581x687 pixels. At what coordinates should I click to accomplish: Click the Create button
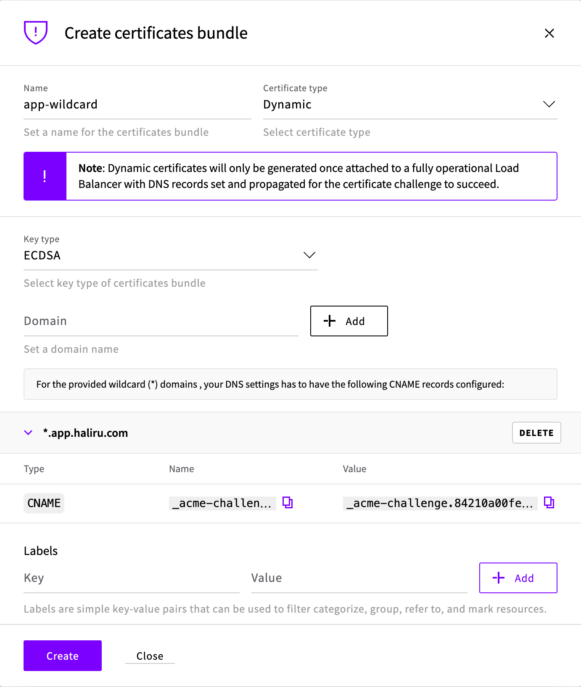(63, 655)
